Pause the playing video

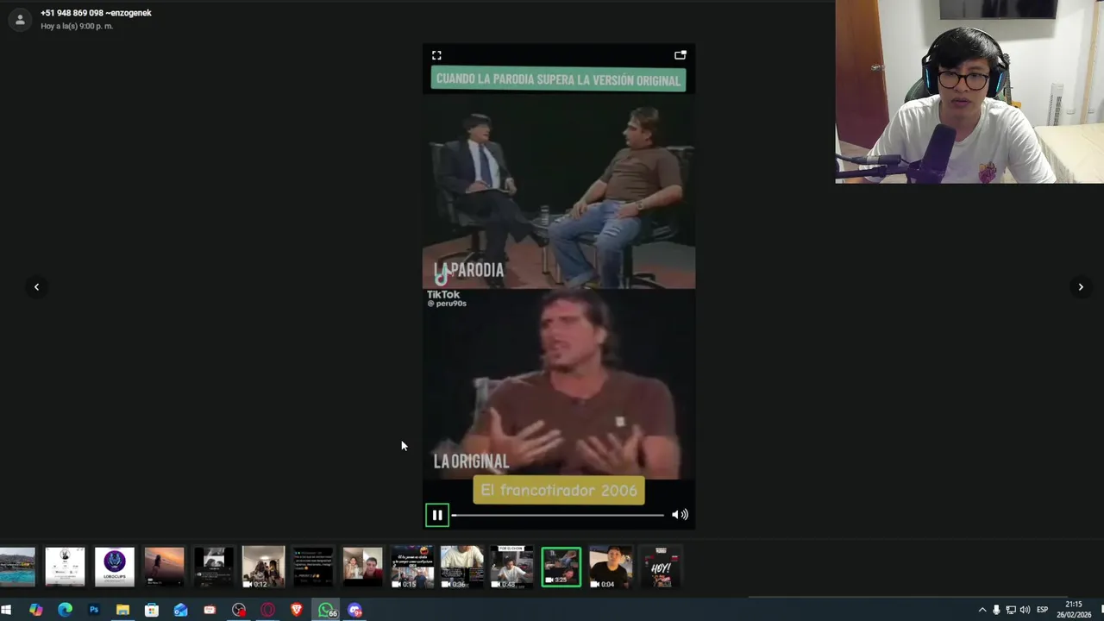(437, 515)
